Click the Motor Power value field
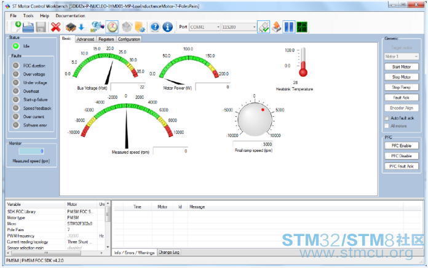428x268 pixels. point(213,87)
